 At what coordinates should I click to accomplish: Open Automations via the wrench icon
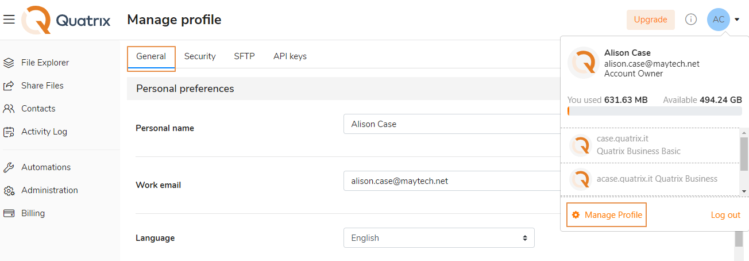(x=9, y=167)
